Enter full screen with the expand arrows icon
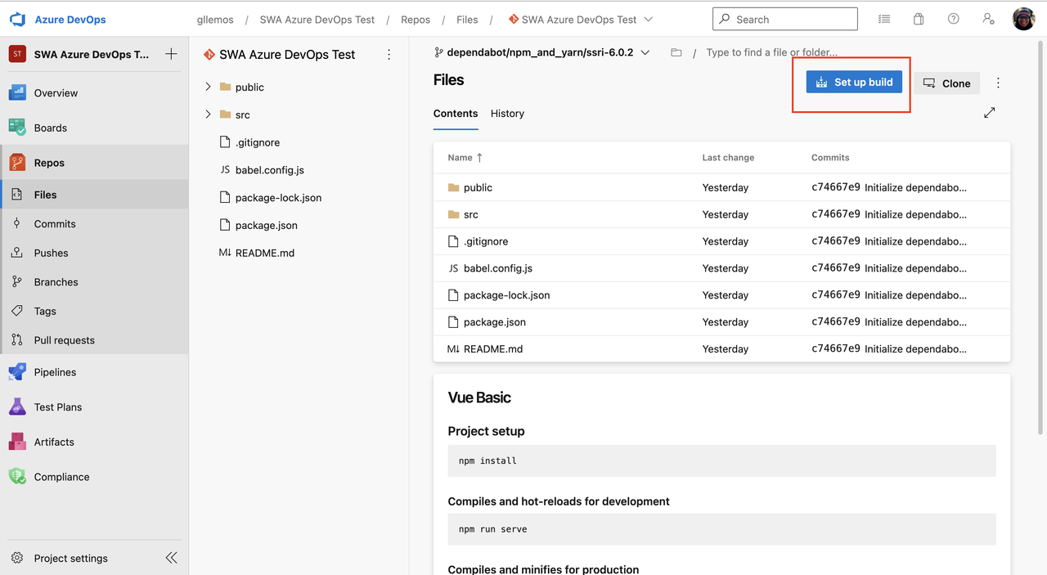The image size is (1047, 575). (990, 113)
